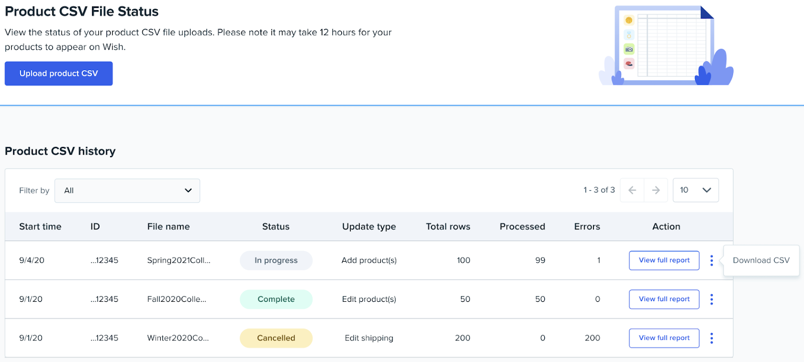
Task: Go to previous page arrow
Action: pyautogui.click(x=632, y=190)
